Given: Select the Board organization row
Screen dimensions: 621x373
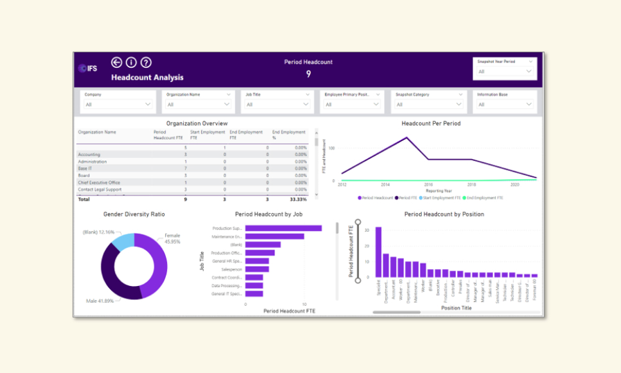Looking at the screenshot, I should coord(192,175).
